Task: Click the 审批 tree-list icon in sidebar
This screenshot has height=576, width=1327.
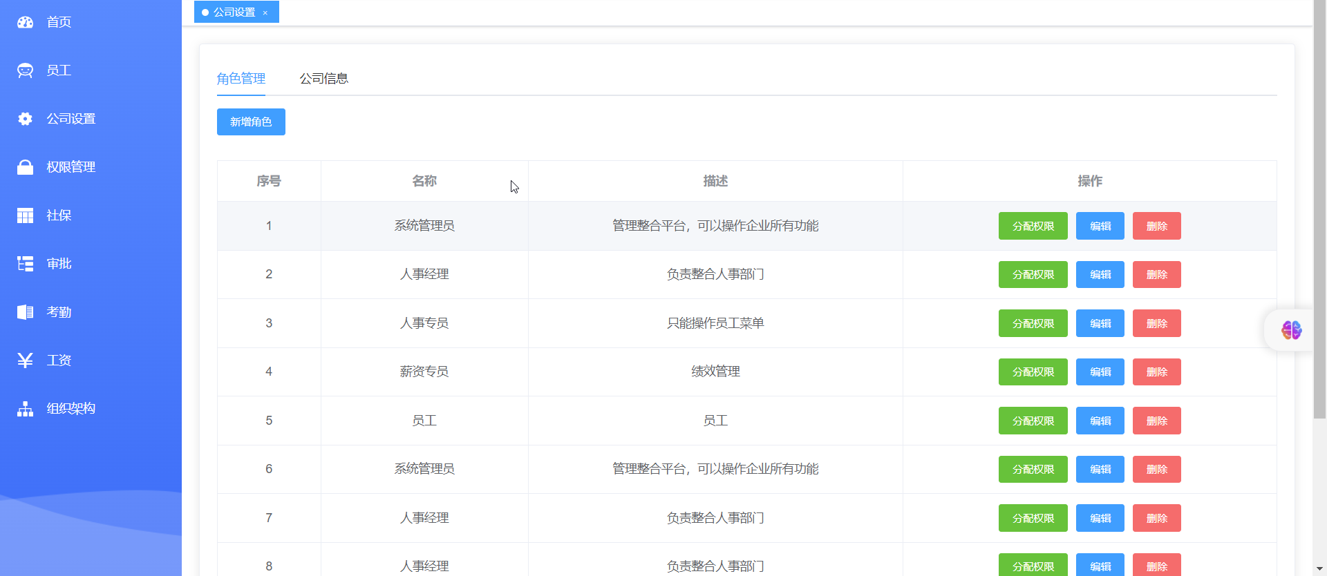Action: click(x=25, y=264)
